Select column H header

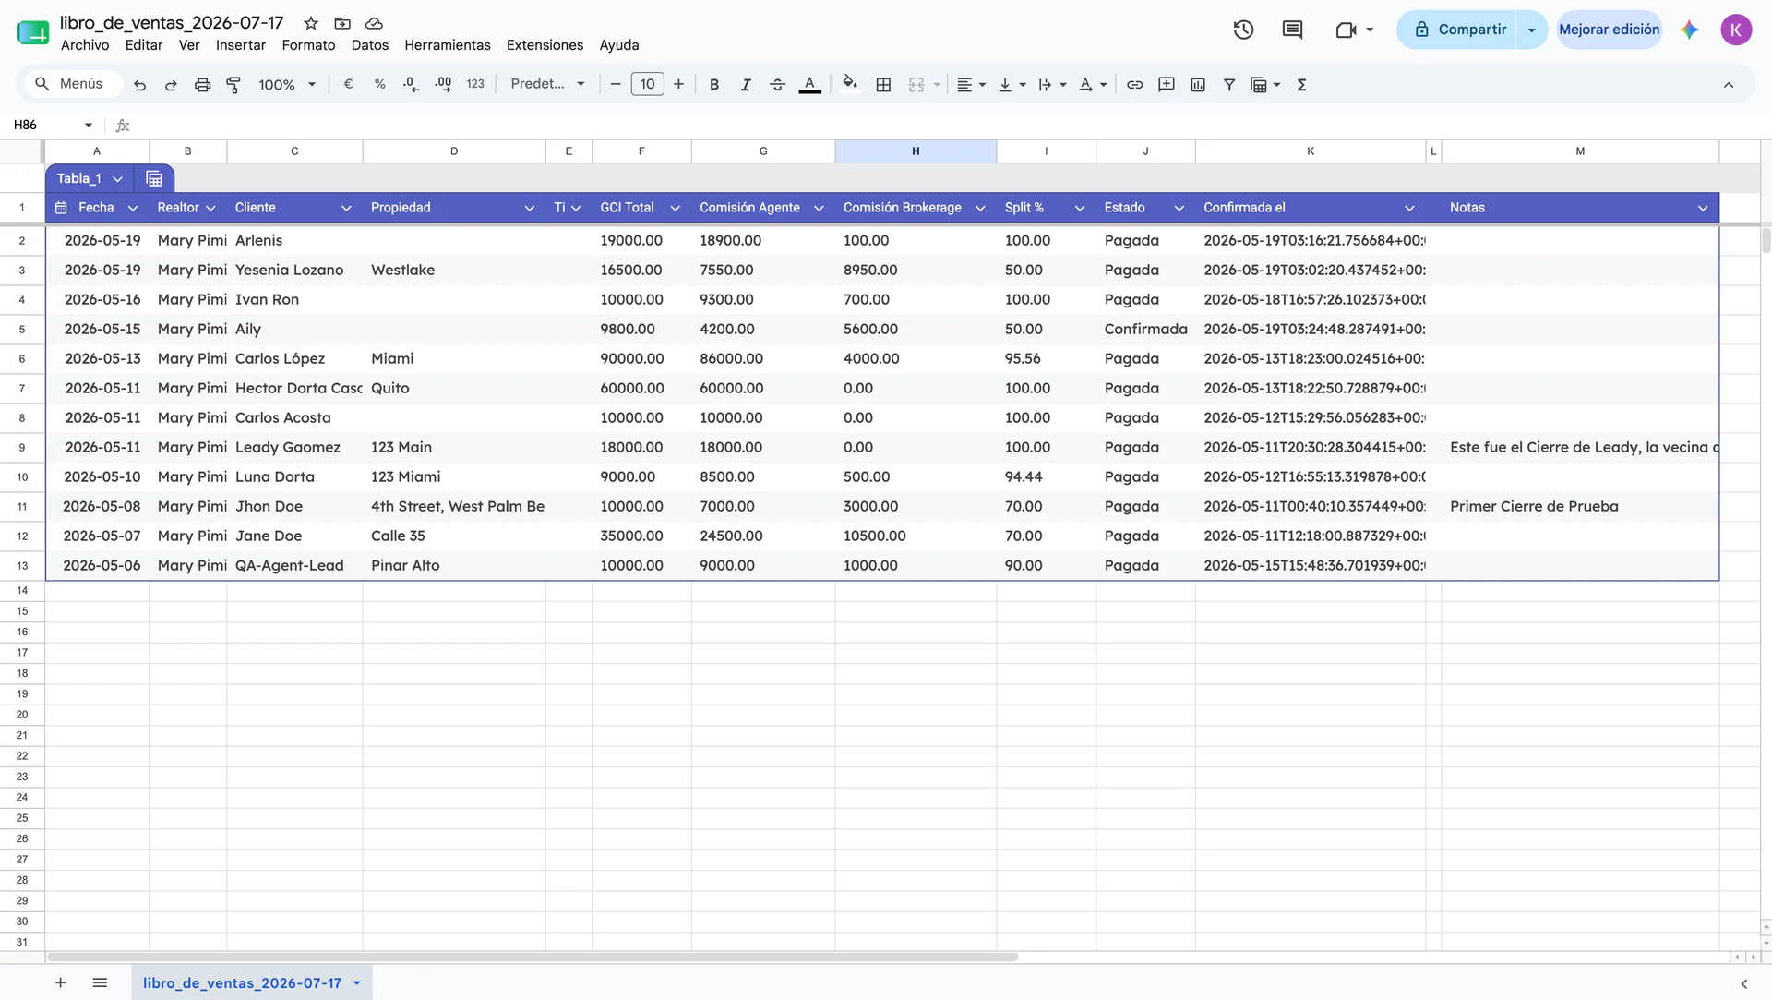[x=916, y=151]
